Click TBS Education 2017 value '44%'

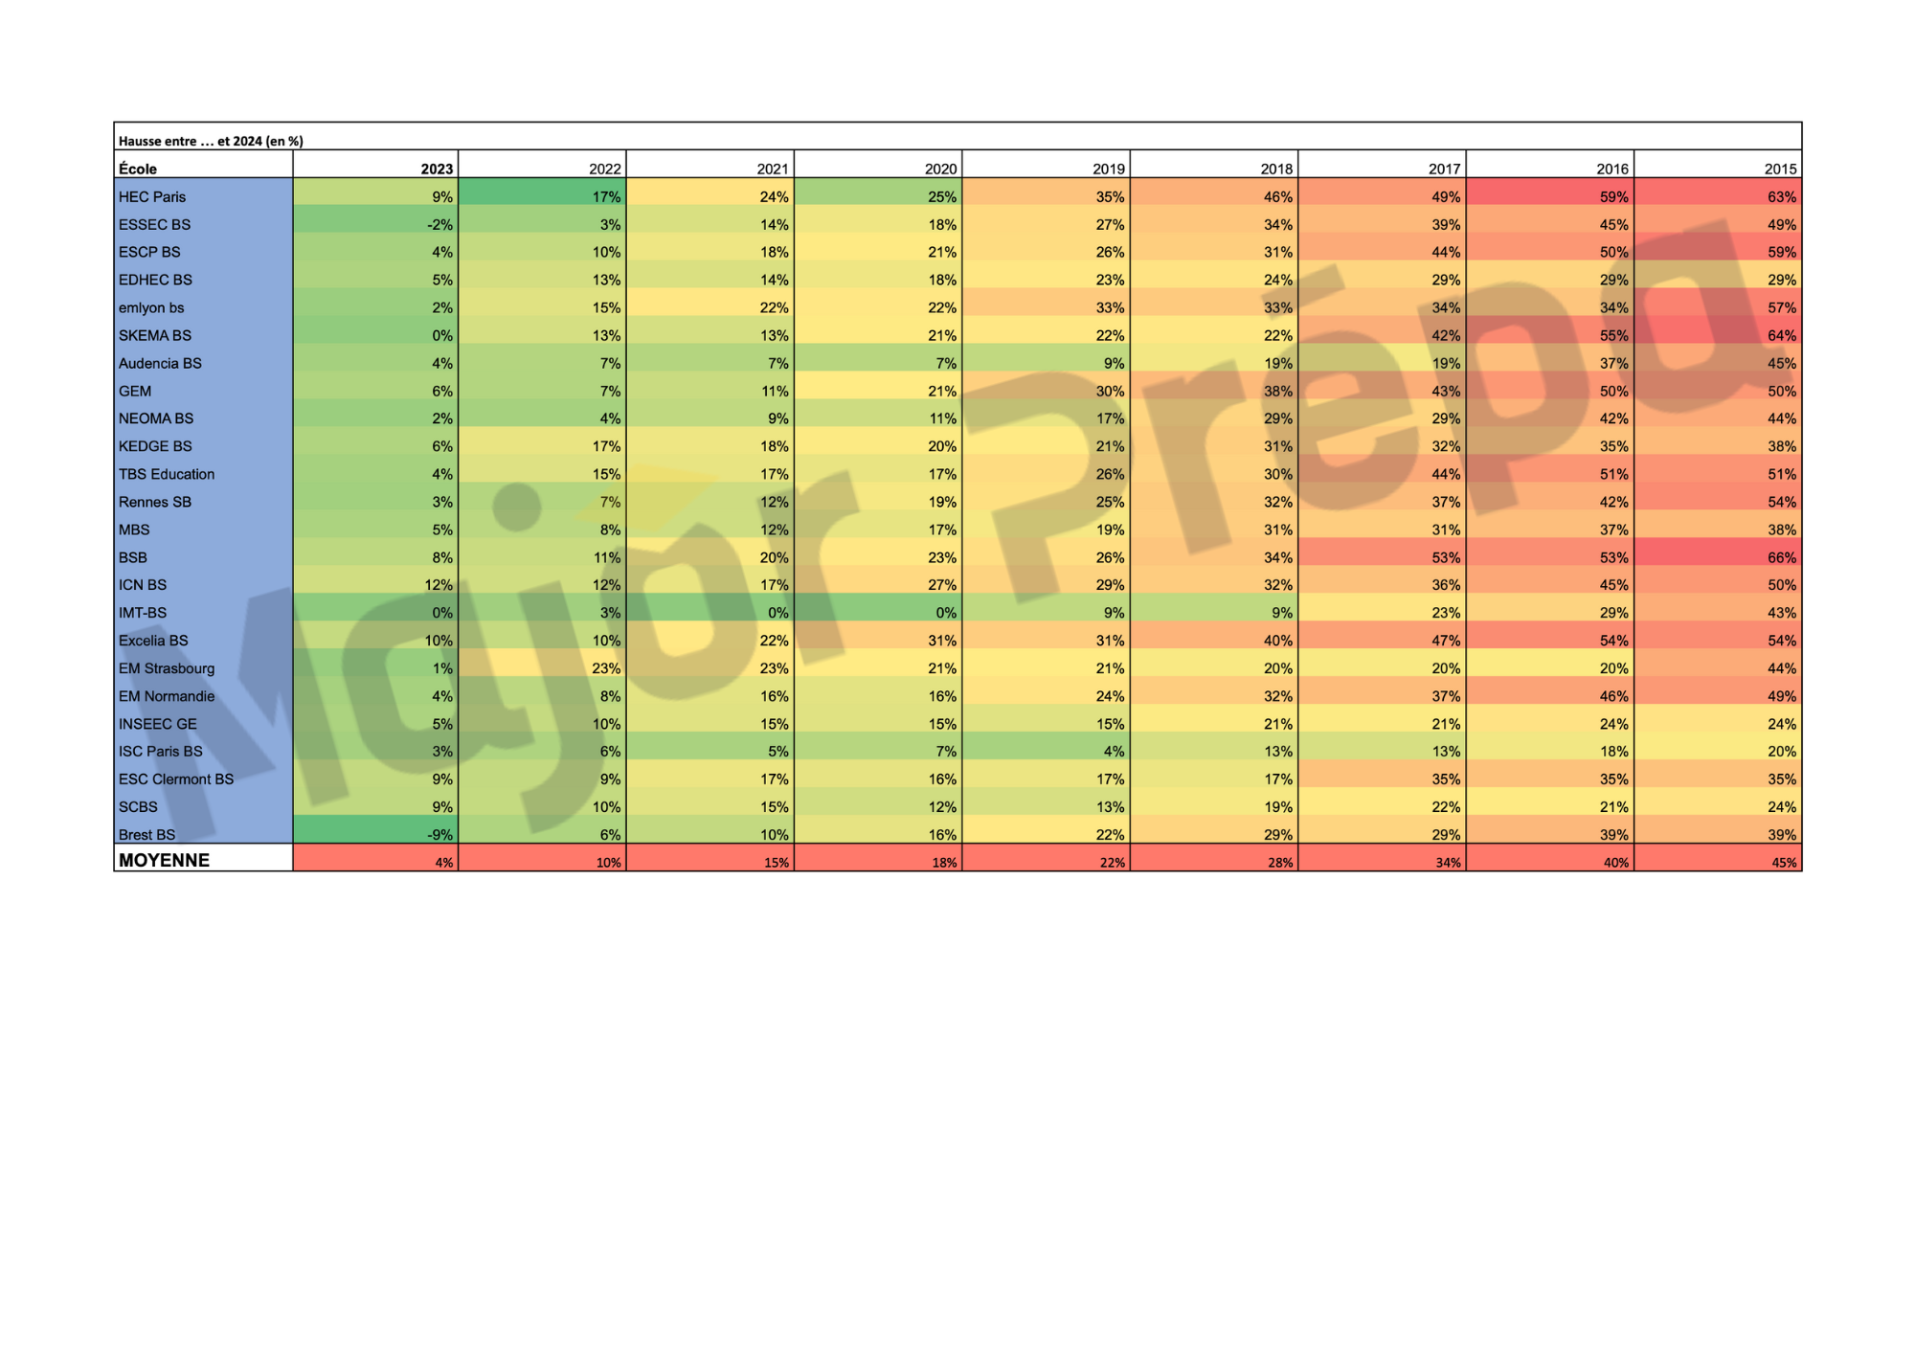point(1446,474)
